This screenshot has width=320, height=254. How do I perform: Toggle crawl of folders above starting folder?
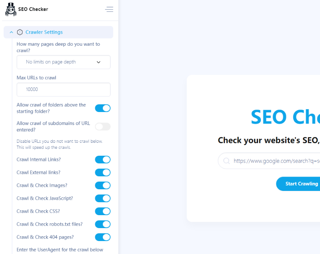[102, 108]
